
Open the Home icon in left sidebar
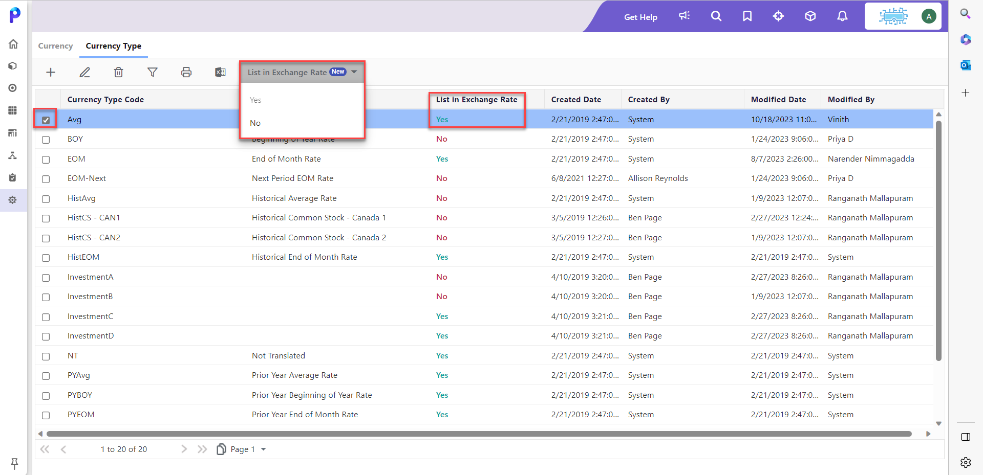(13, 44)
